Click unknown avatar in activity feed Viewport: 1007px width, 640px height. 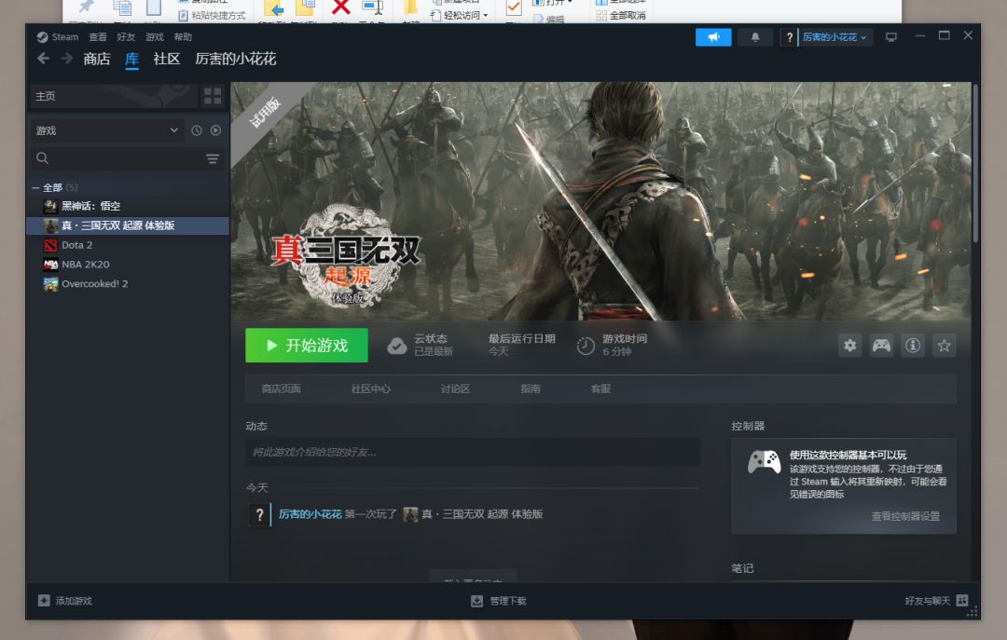[x=259, y=514]
